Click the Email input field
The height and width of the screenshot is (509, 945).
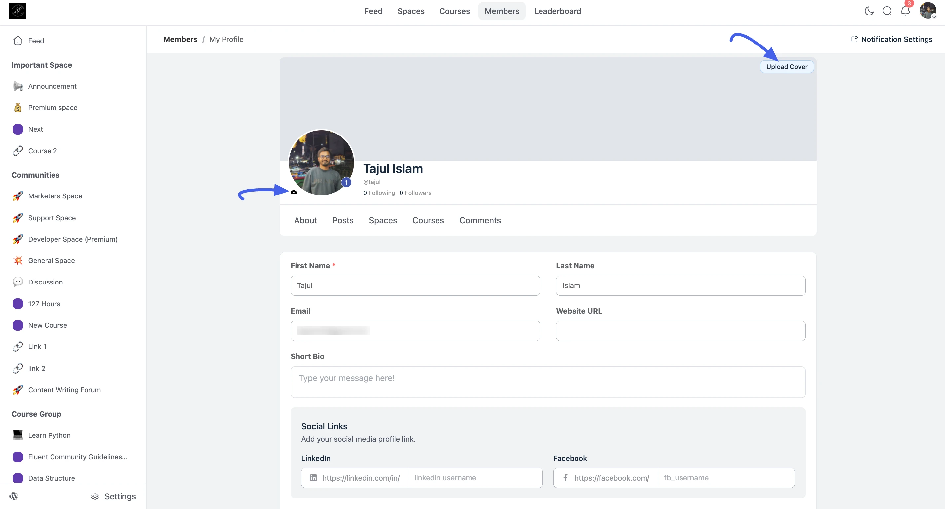(x=415, y=331)
